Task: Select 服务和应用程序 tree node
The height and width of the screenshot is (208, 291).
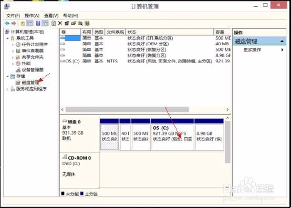Action: click(31, 89)
